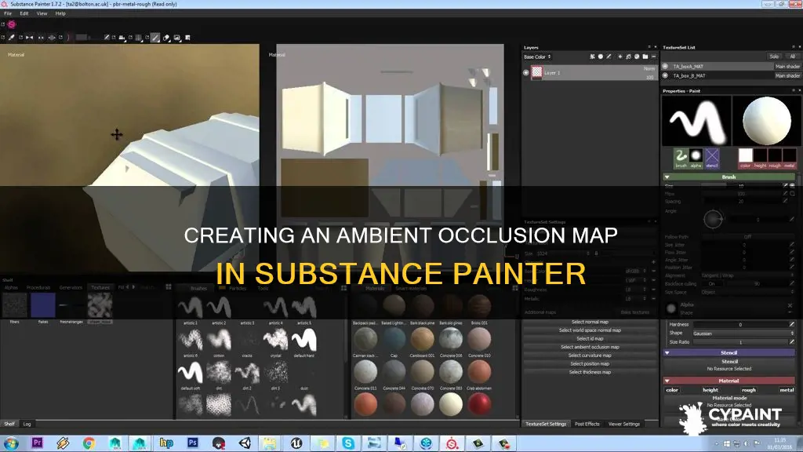This screenshot has width=803, height=452.
Task: Open Main shader for TA_box_B_MAT
Action: click(787, 75)
